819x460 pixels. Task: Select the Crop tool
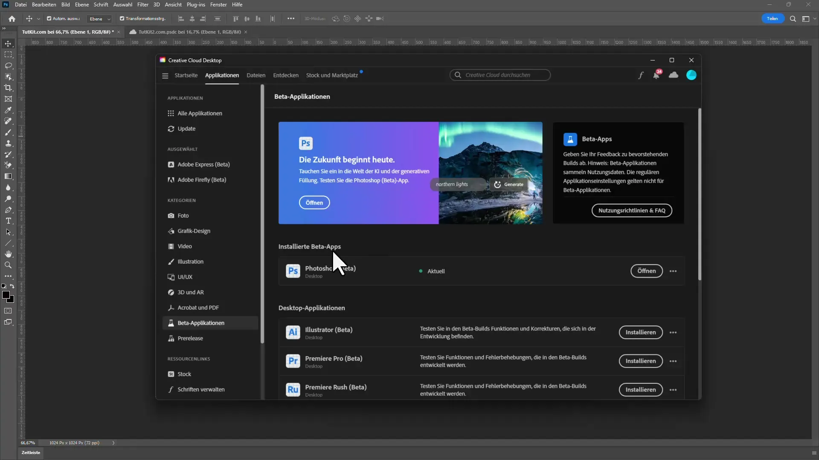[8, 88]
